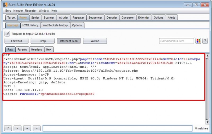Open the Scanner tab
The image size is (212, 134).
point(49,18)
